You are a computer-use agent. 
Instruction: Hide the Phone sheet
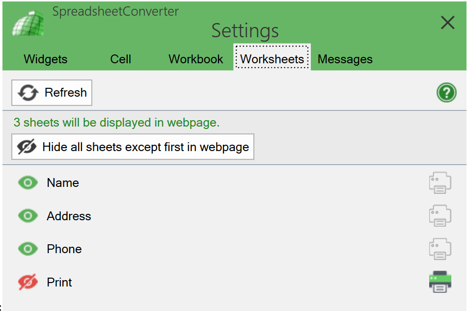(x=28, y=249)
